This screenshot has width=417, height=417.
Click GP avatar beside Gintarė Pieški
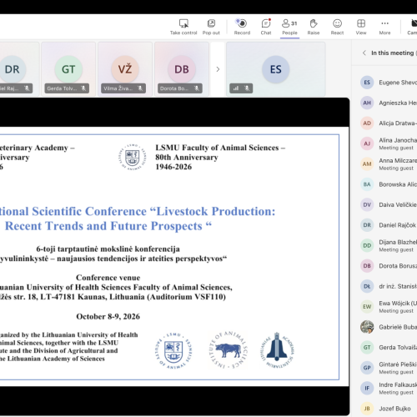(x=367, y=368)
